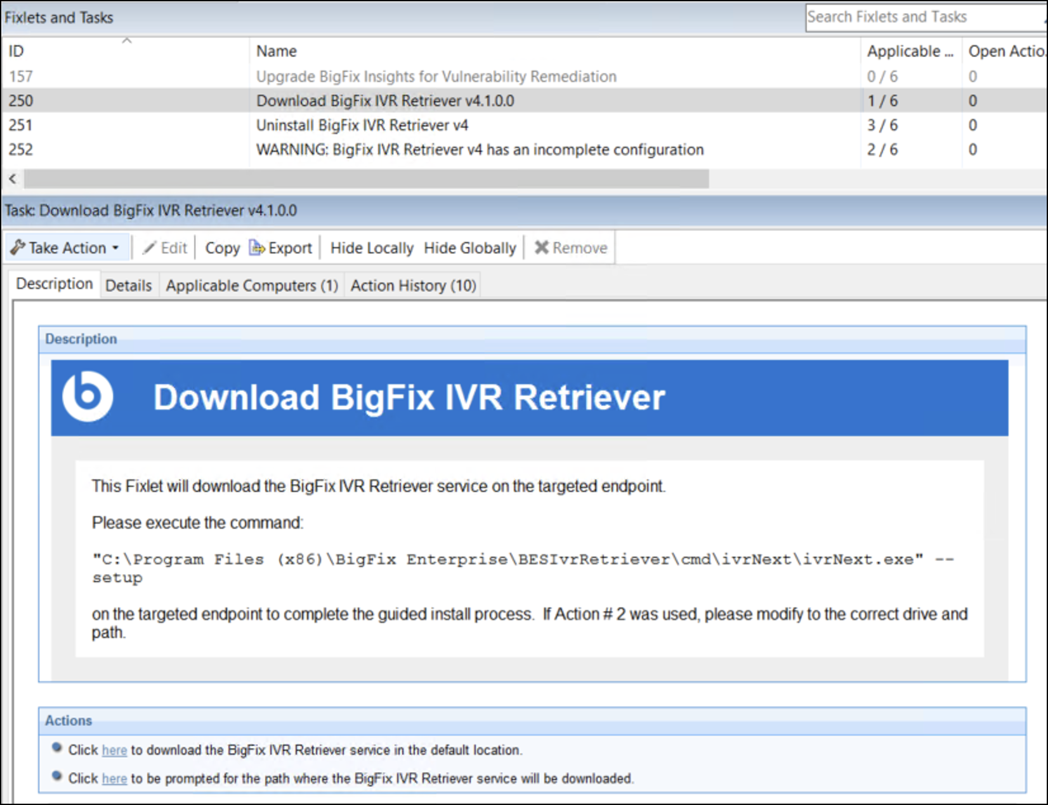
Task: Click the pencil icon next to Edit
Action: (149, 248)
